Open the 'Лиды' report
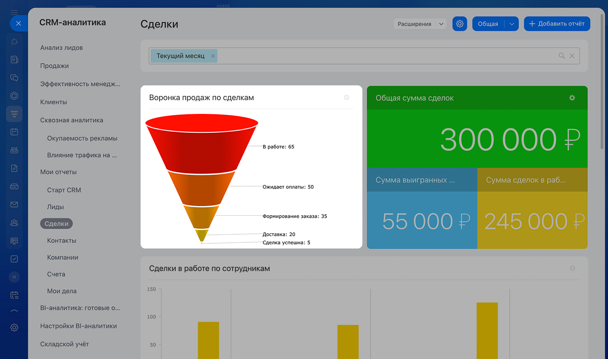Viewport: 608px width, 359px height. pyautogui.click(x=56, y=207)
